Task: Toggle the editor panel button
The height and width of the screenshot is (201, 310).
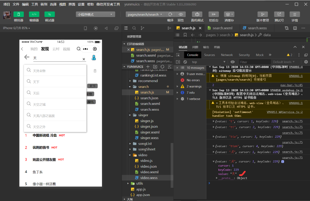Action: point(34,14)
